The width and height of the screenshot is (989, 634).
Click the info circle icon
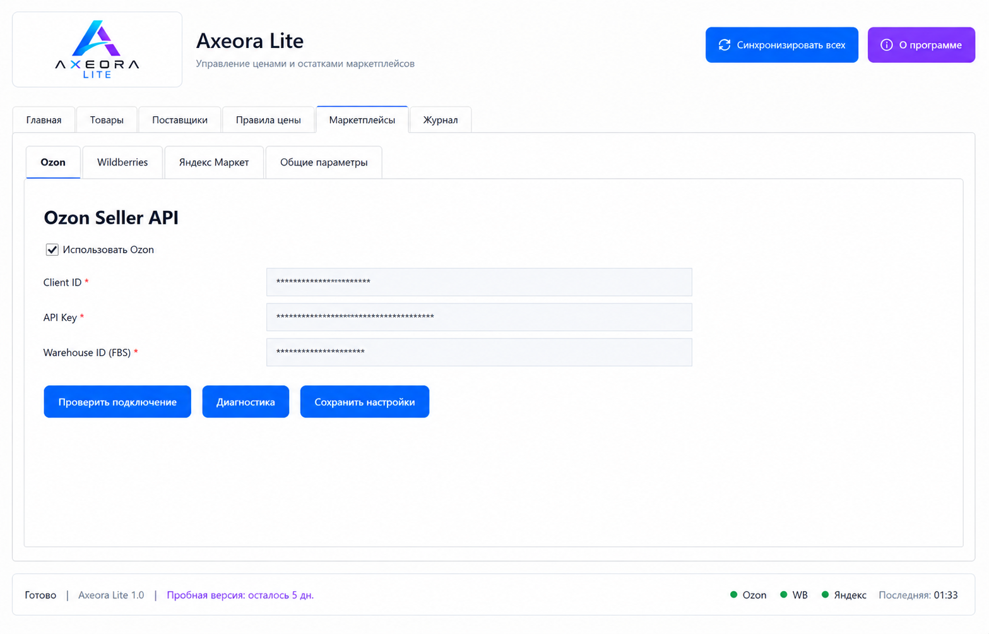click(x=887, y=45)
